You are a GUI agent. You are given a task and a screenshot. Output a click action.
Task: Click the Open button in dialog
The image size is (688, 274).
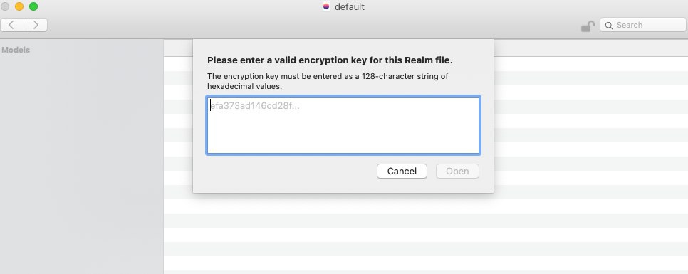[x=457, y=172]
